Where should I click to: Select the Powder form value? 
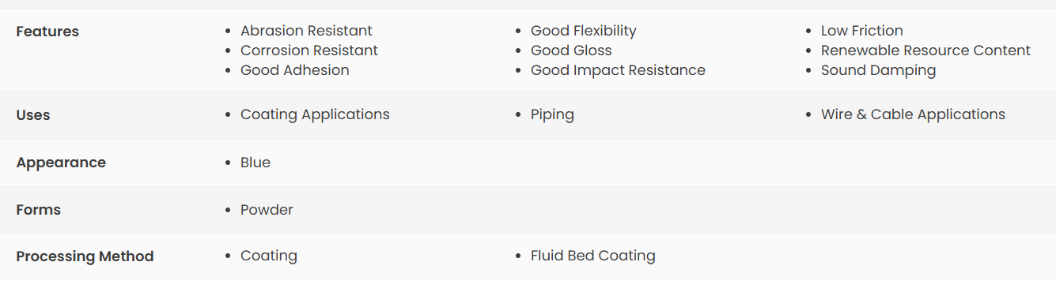(x=267, y=210)
